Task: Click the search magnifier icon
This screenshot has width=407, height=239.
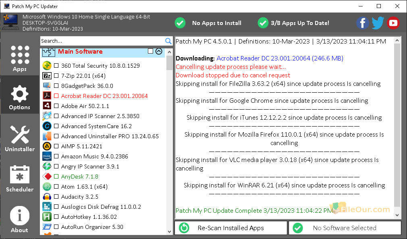Action: [168, 41]
